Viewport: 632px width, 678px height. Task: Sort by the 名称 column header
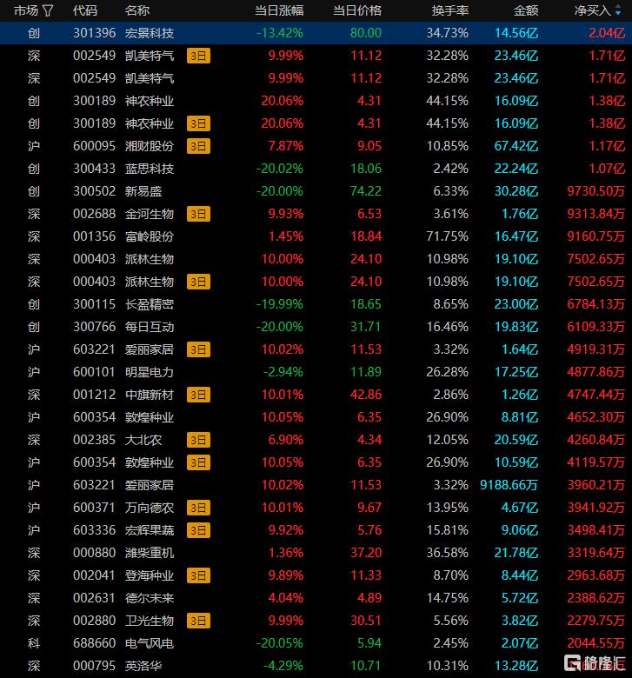click(x=137, y=10)
